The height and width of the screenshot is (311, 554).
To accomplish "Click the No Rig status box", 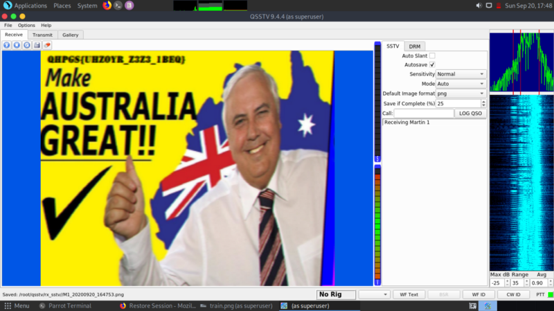I will (x=336, y=294).
